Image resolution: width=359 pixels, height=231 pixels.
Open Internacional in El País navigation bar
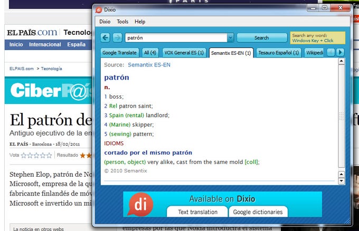pos(45,45)
